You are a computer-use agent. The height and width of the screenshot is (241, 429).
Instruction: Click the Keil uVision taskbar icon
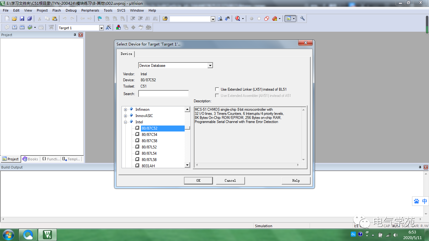47,235
